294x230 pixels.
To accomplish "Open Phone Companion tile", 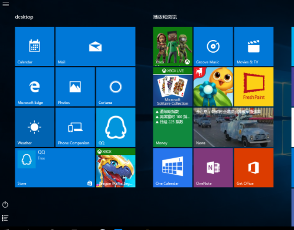I will [75, 127].
